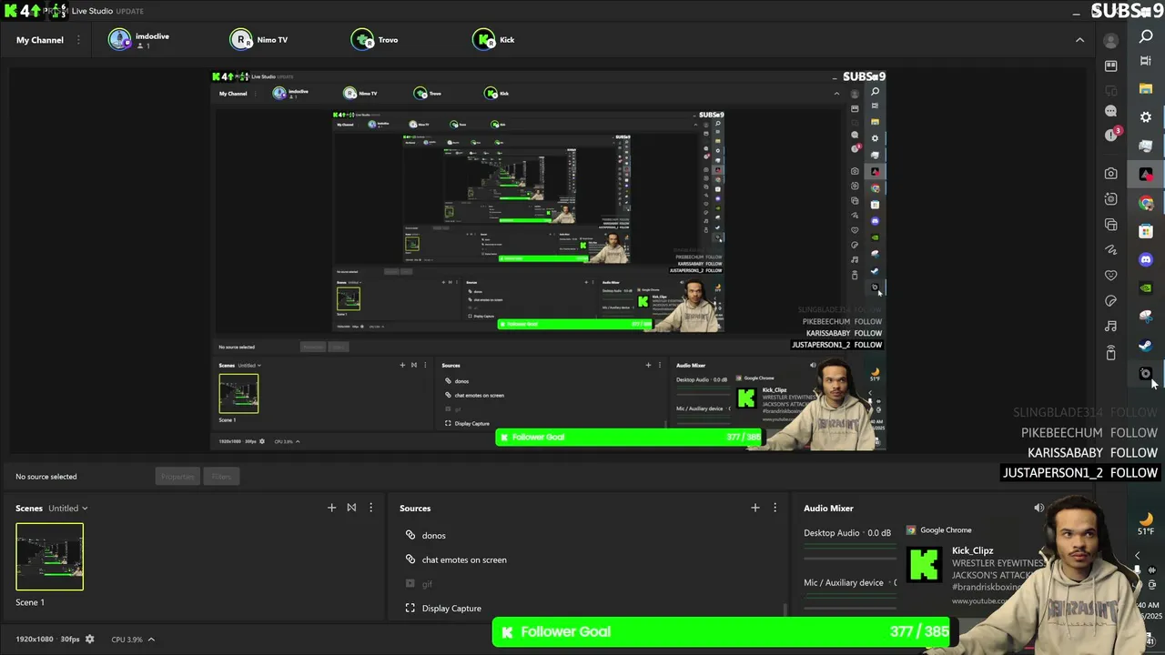Open the scribble draw sidebar icon
This screenshot has height=655, width=1165.
coord(1110,249)
